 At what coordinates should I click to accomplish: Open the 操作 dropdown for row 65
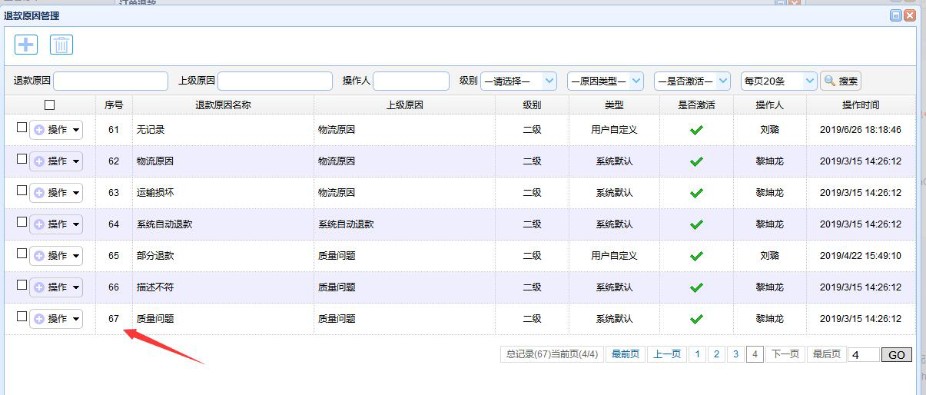point(56,256)
